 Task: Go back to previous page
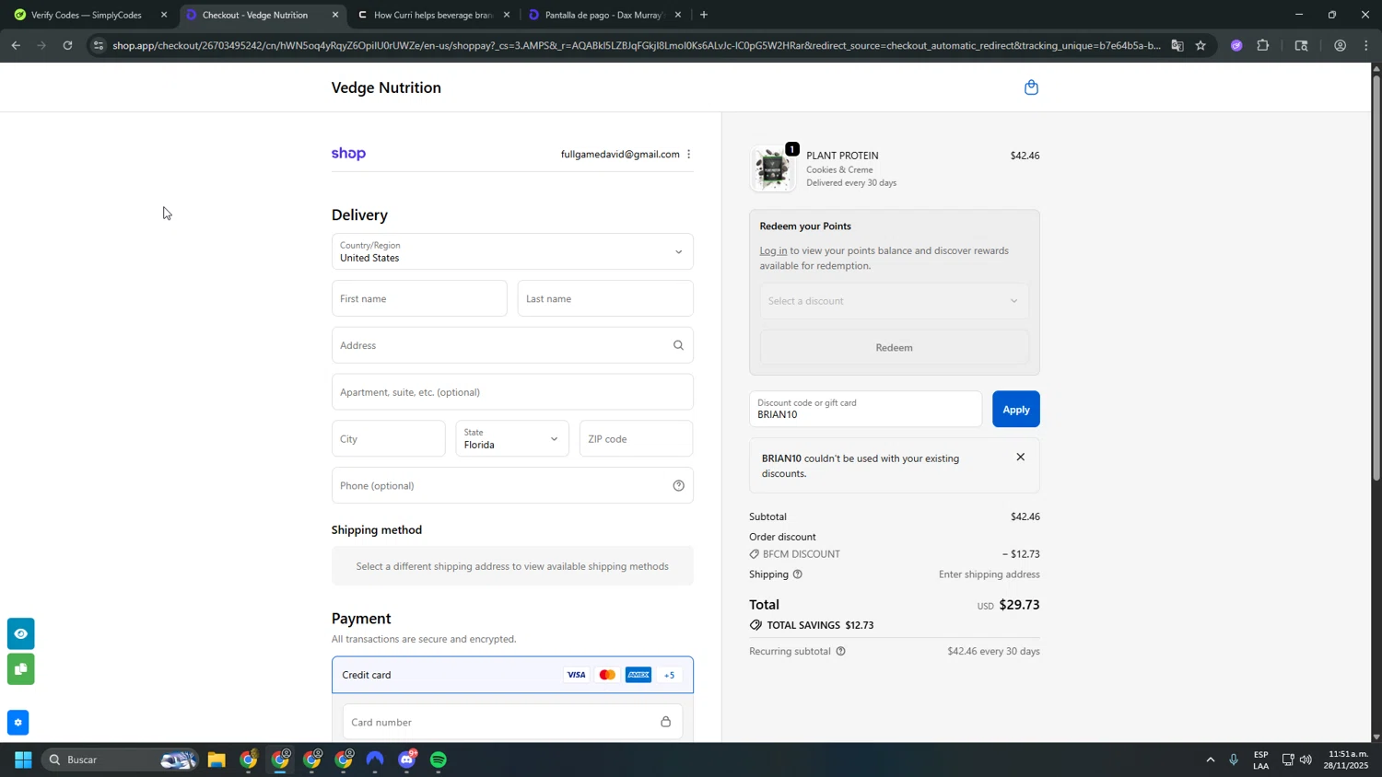pos(16,45)
